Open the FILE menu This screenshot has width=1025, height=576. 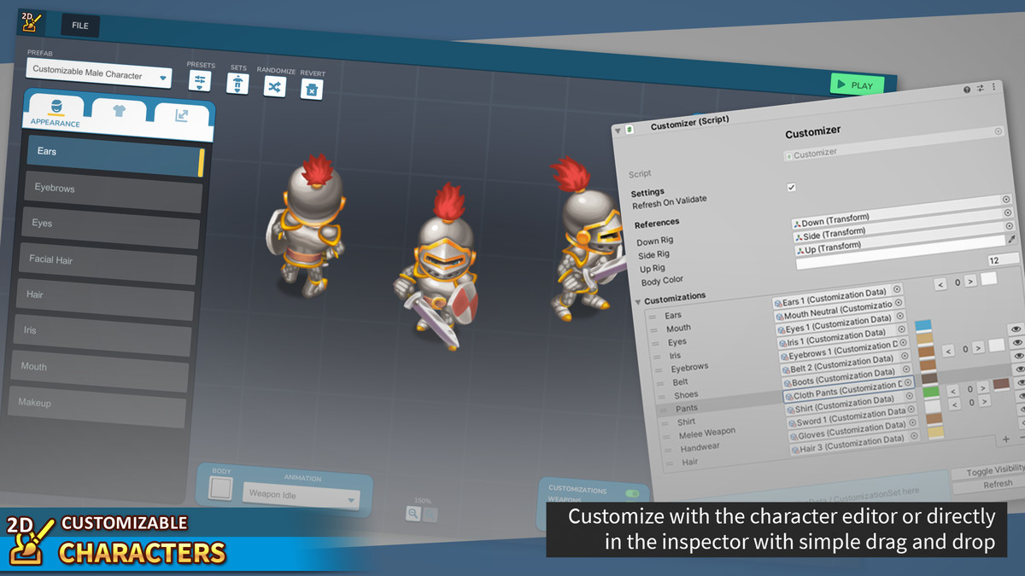[x=80, y=26]
